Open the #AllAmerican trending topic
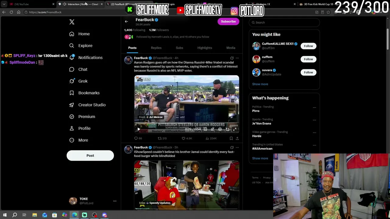Viewport: 390px width, 219px height. 262,149
